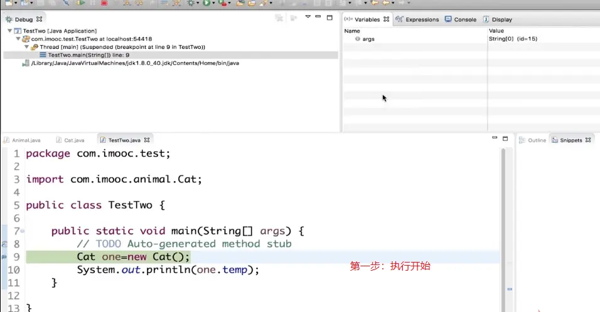The height and width of the screenshot is (312, 600).
Task: Select the jdk1.8.0_40 java process entry
Action: coord(135,63)
